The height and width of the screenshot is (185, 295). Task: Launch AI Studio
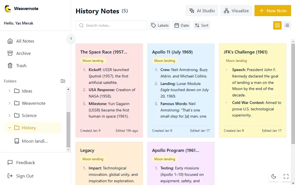202,11
